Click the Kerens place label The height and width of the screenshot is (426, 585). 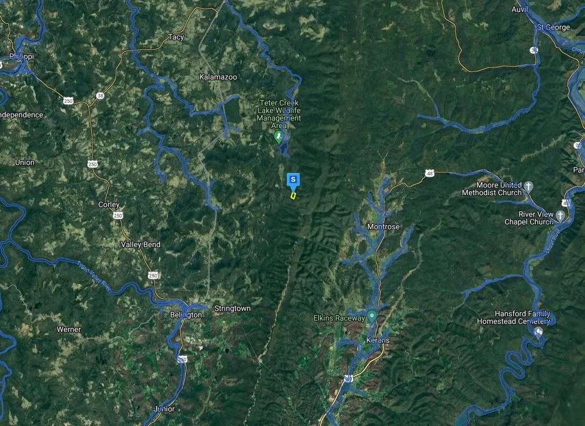[378, 340]
